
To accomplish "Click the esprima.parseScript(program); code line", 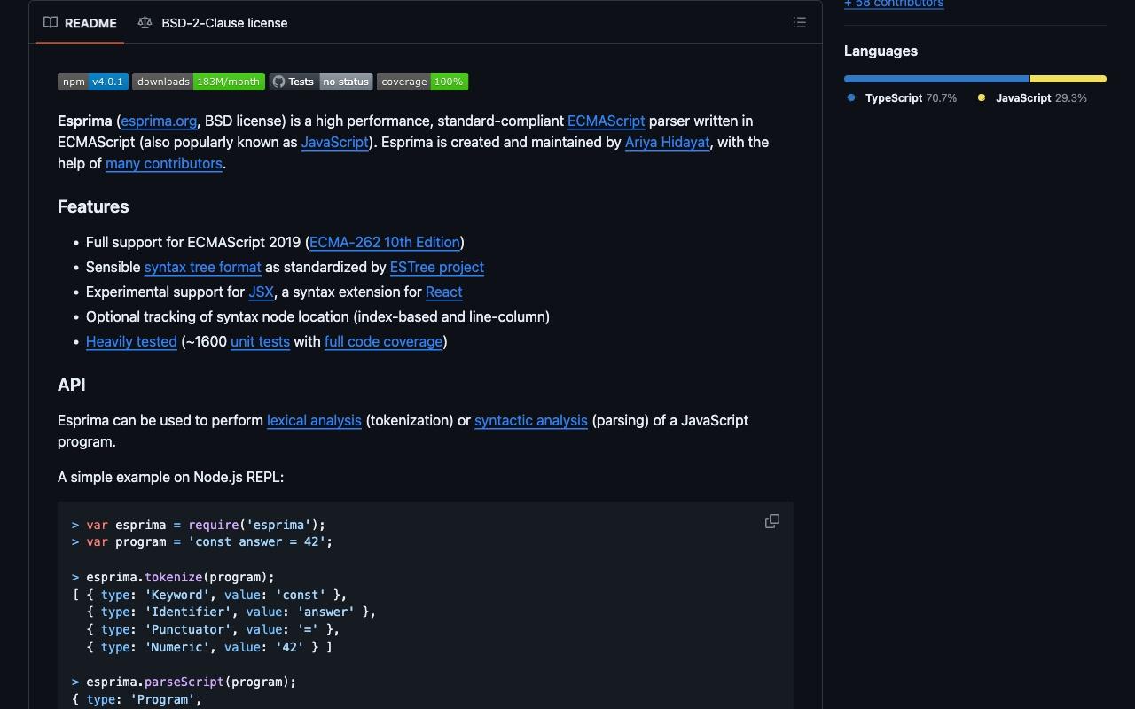I will point(184,682).
